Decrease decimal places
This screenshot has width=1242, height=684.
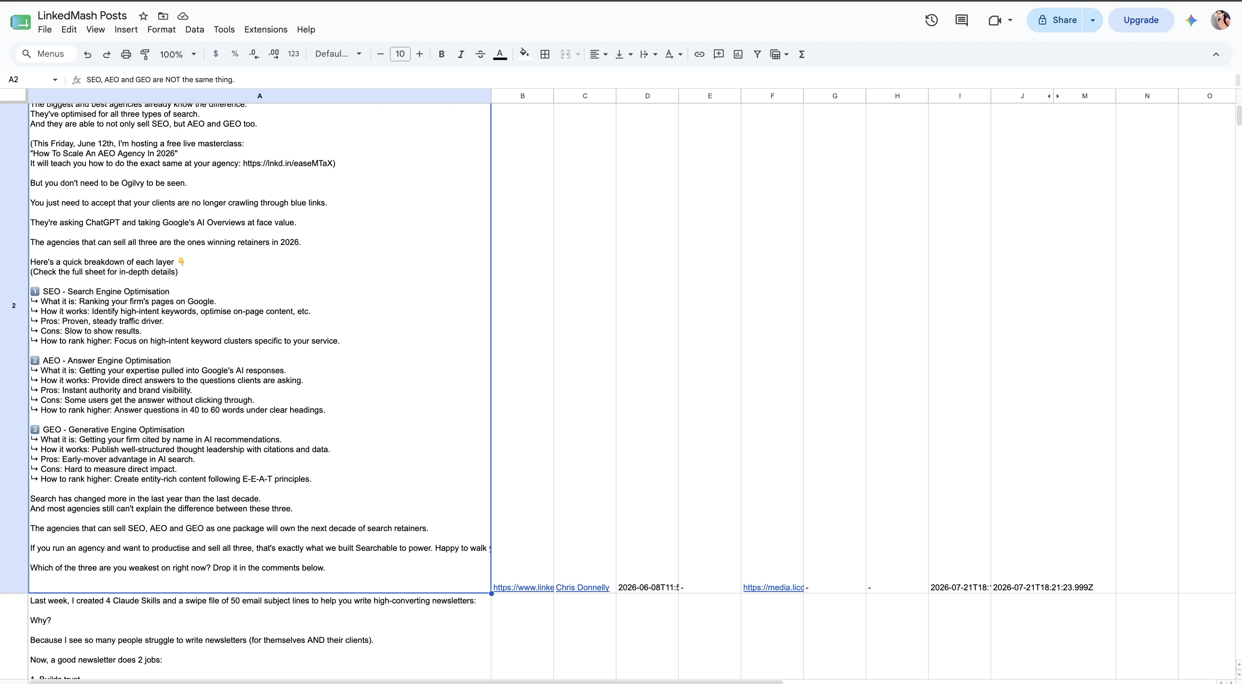(254, 54)
